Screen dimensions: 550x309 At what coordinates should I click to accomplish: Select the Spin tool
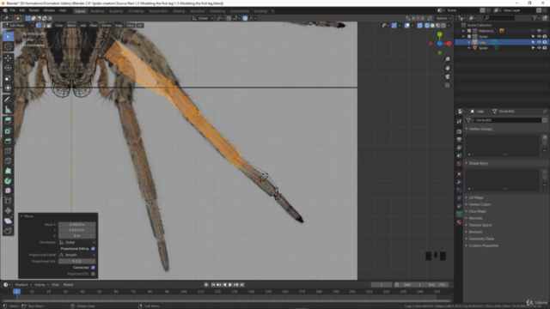pyautogui.click(x=8, y=181)
